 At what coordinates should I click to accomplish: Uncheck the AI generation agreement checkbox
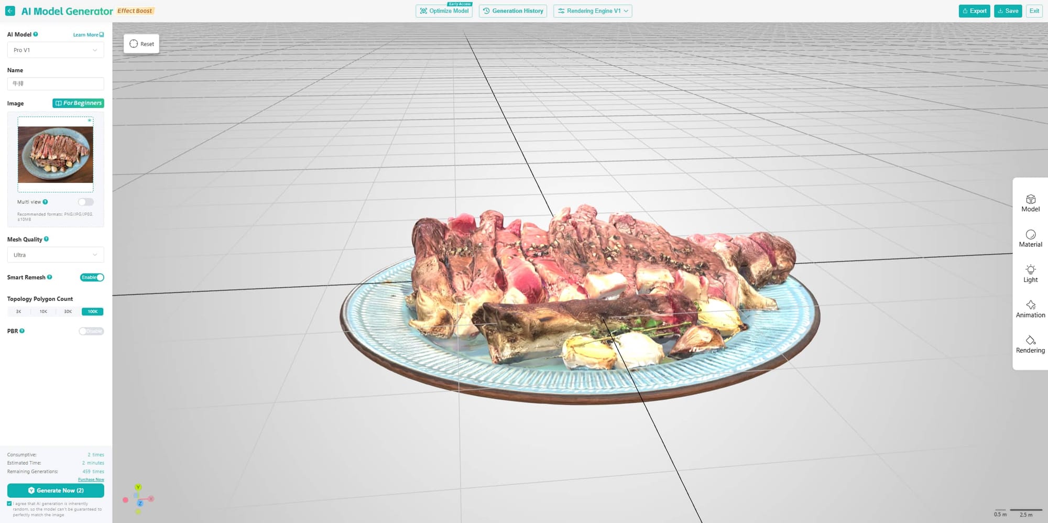(9, 504)
